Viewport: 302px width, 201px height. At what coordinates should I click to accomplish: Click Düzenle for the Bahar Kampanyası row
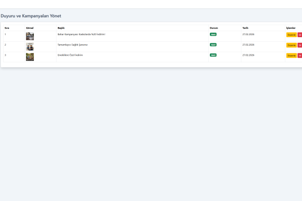point(291,35)
